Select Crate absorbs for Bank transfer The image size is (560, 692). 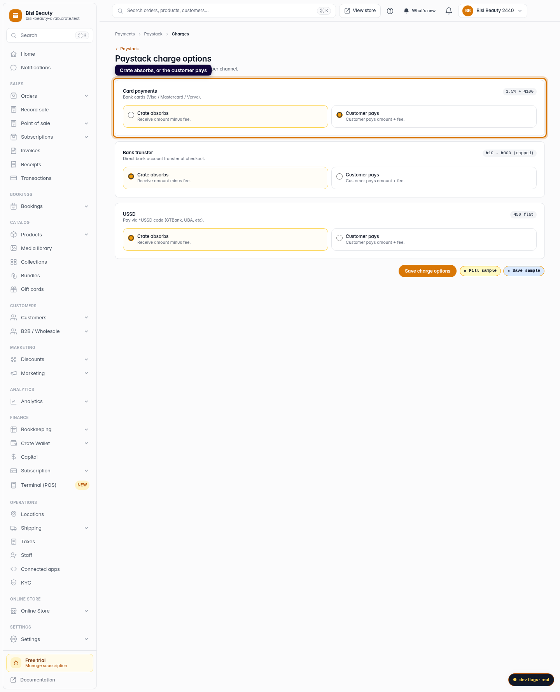click(x=226, y=178)
